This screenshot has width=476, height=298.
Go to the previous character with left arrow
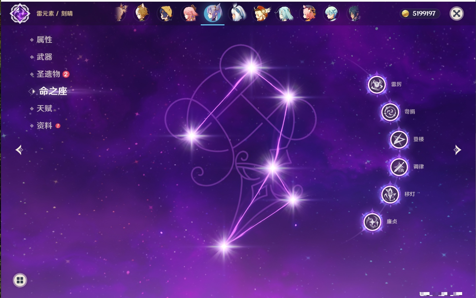(x=19, y=150)
